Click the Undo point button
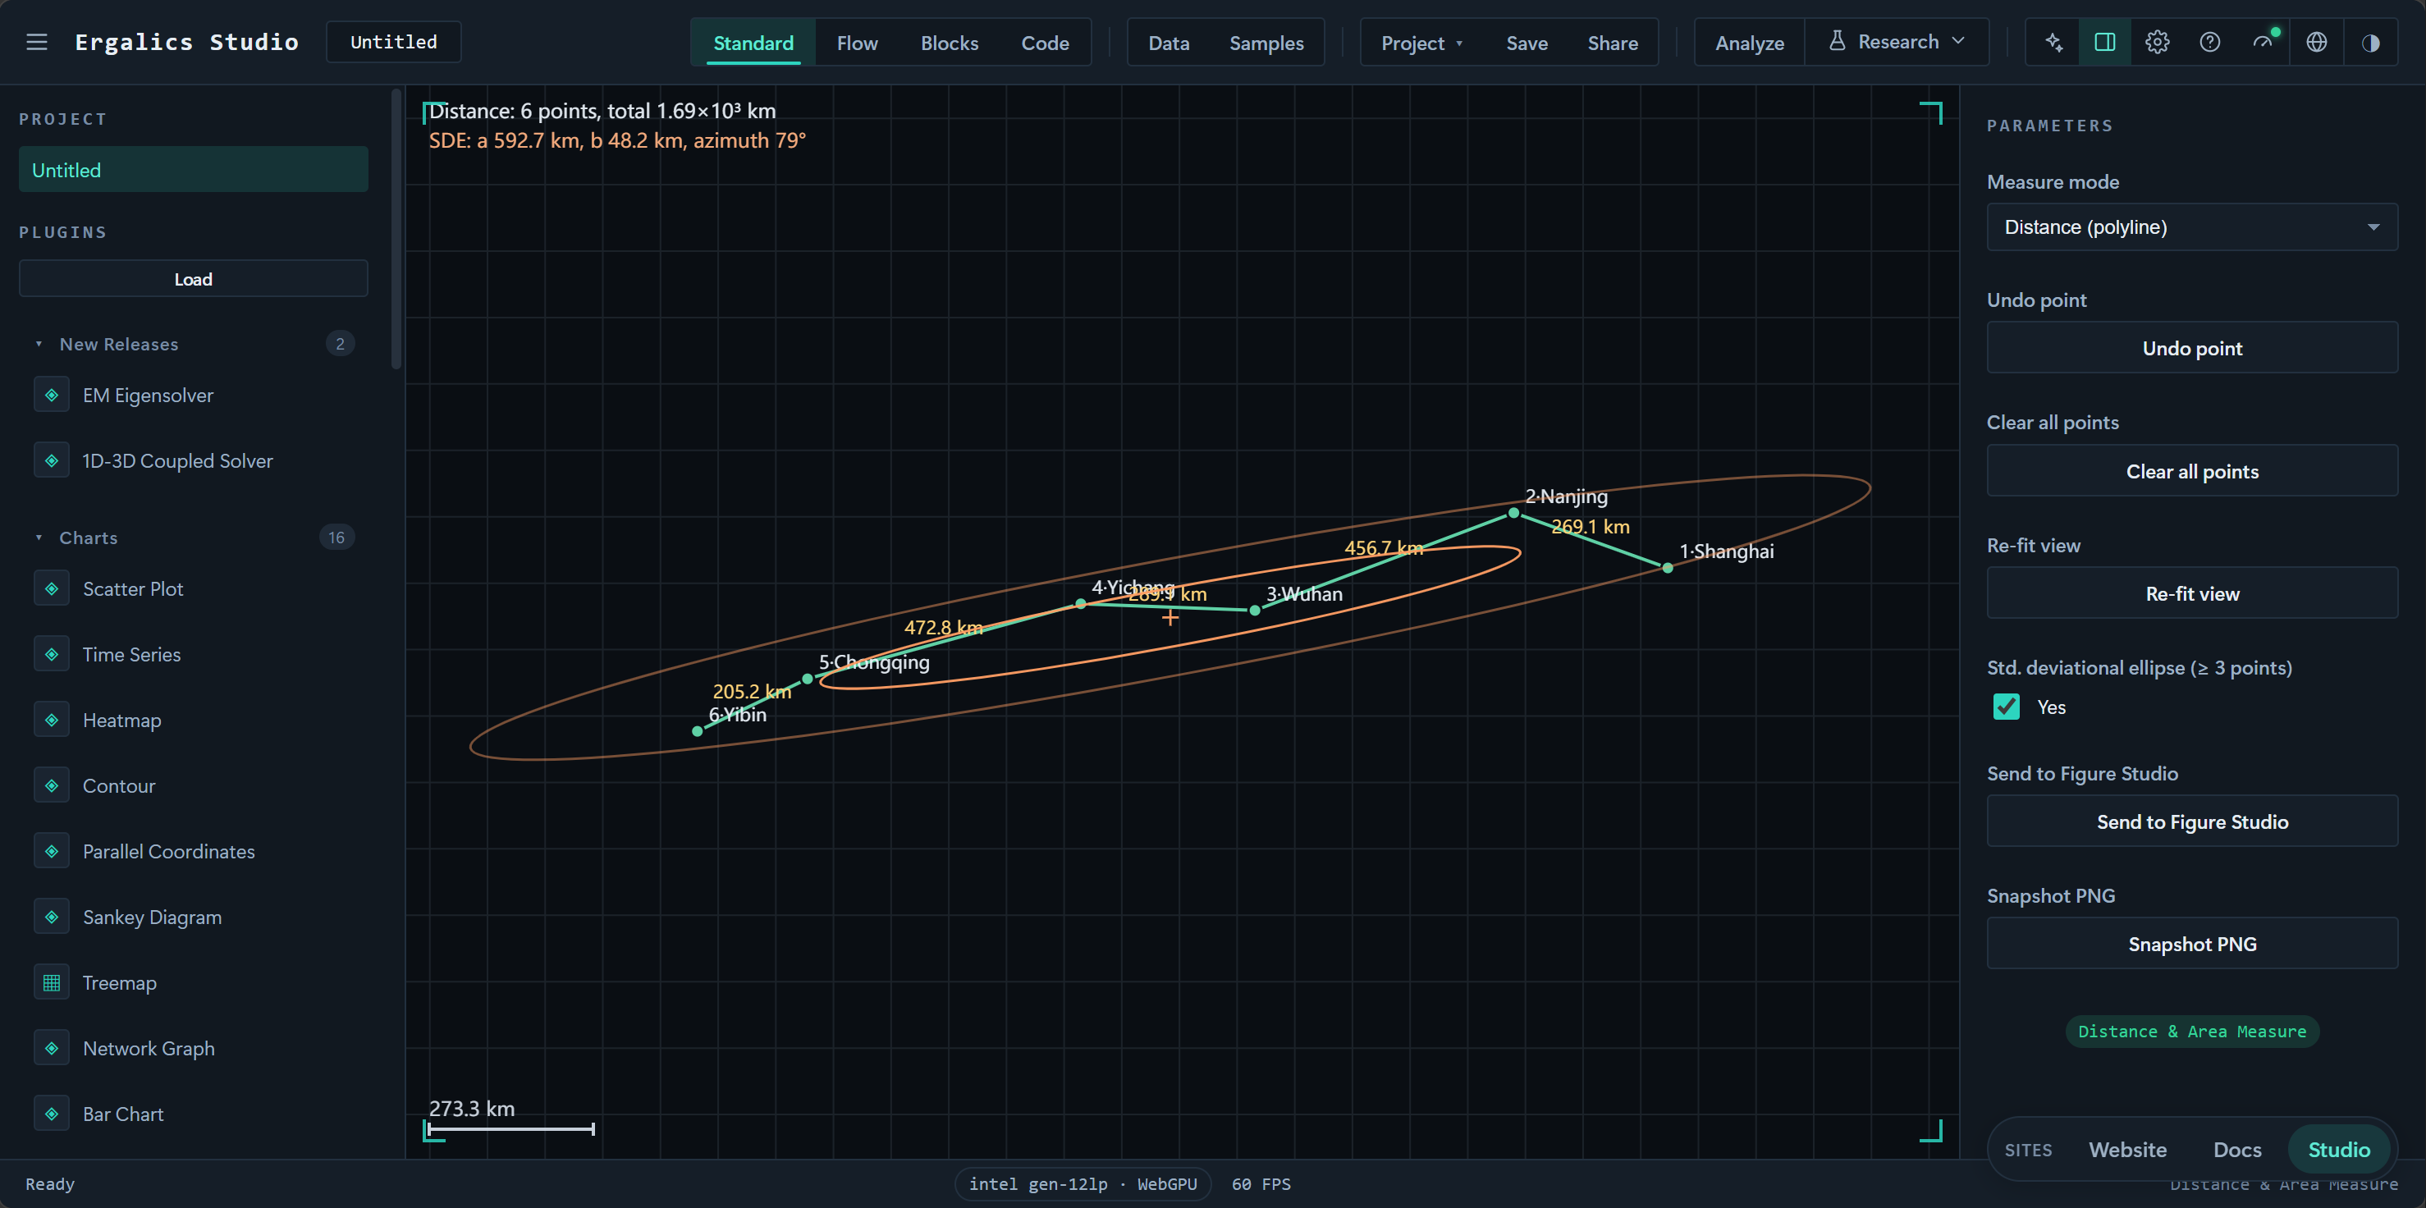The width and height of the screenshot is (2426, 1208). (2192, 349)
